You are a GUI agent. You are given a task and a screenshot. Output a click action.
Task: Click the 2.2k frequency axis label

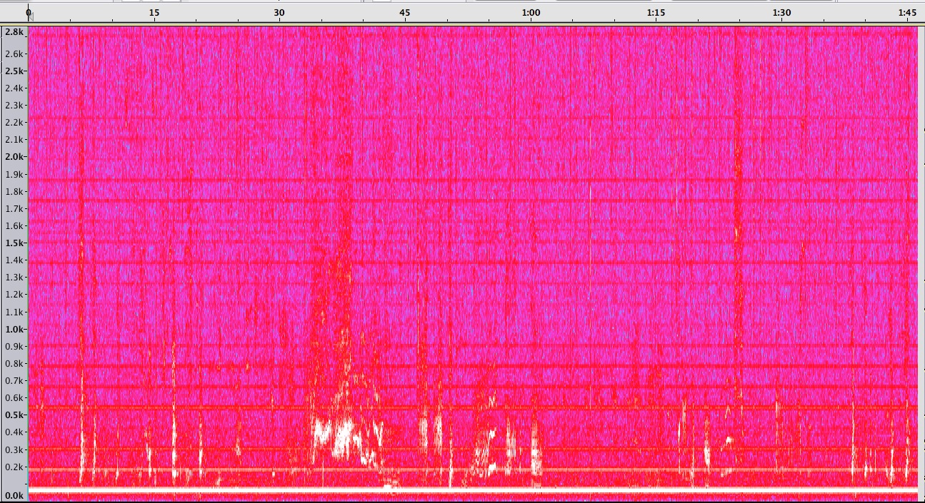click(x=15, y=123)
